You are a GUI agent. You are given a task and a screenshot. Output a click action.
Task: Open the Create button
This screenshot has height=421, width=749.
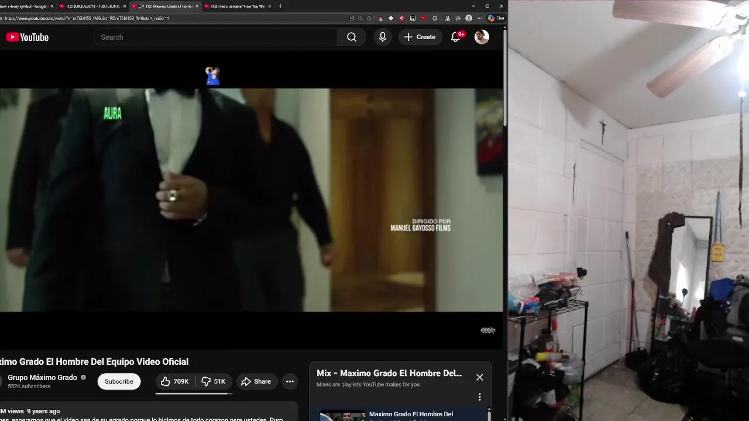pos(420,37)
